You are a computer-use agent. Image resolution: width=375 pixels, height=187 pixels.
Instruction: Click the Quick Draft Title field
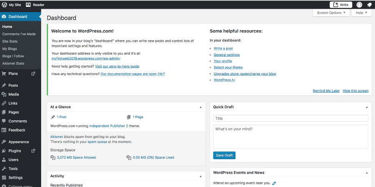tap(290, 118)
